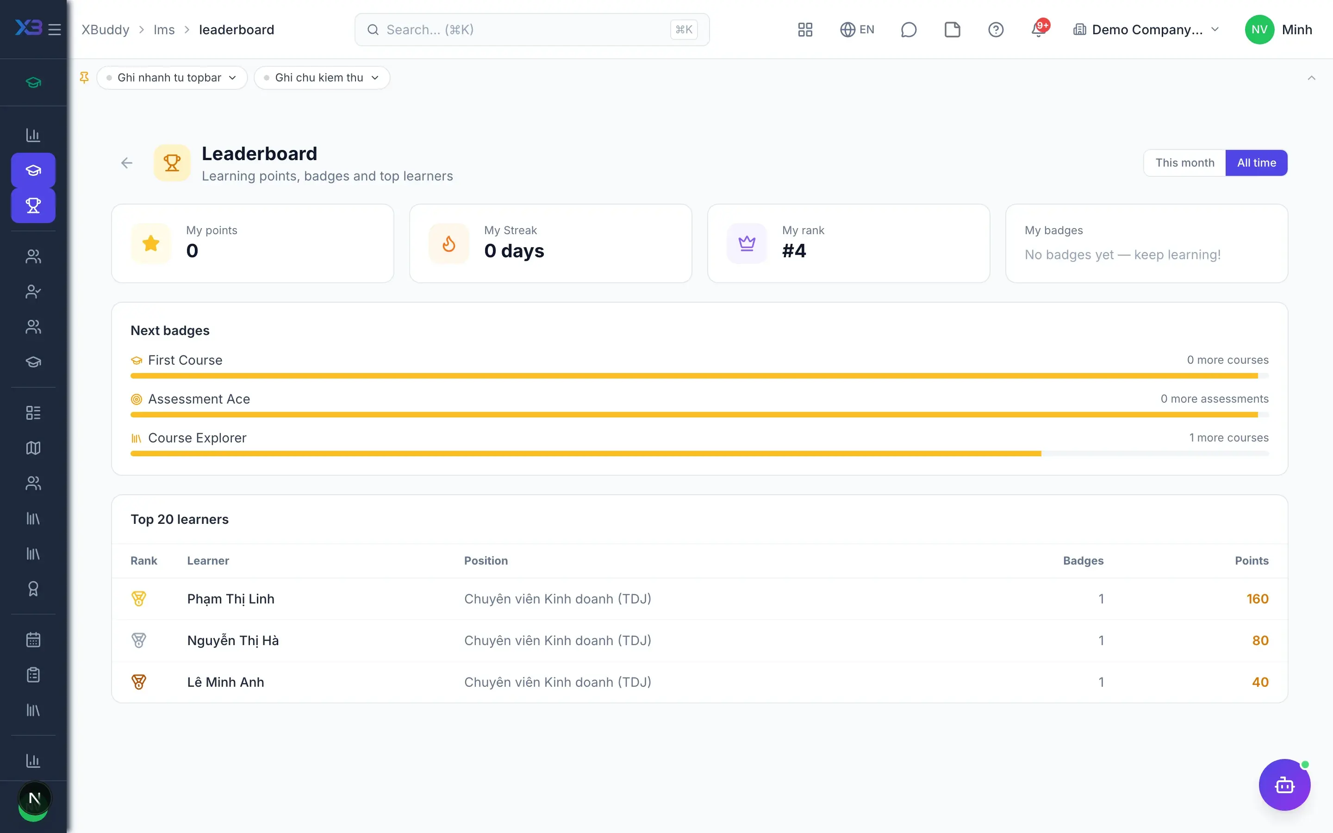Open the clipboard sidebar icon
1333x833 pixels.
(33, 675)
